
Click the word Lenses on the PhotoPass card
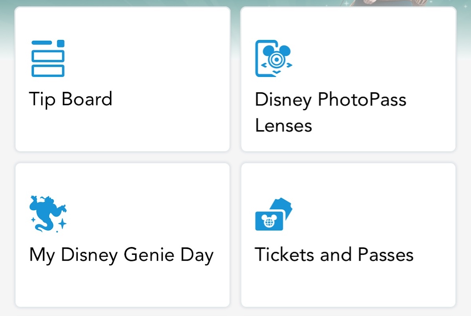pyautogui.click(x=283, y=126)
